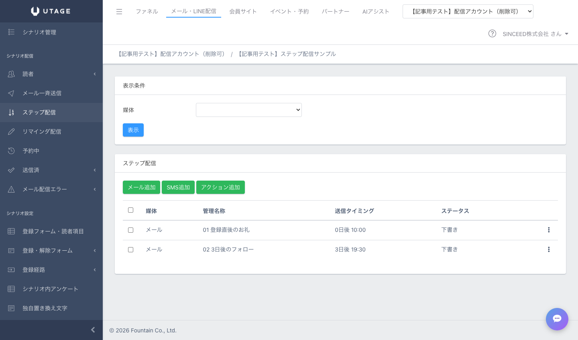Open breadcrumb 【記事用テスト】ステップ配信サンプル
This screenshot has height=340, width=578.
286,54
